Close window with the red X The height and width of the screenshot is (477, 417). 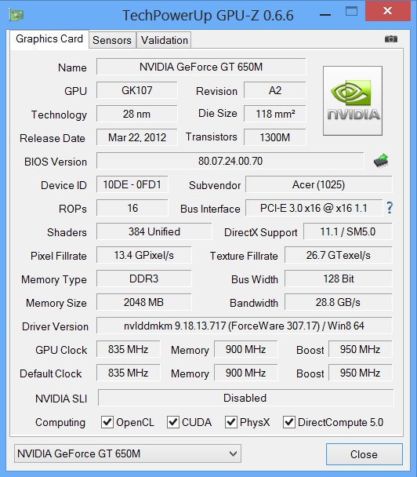[388, 11]
